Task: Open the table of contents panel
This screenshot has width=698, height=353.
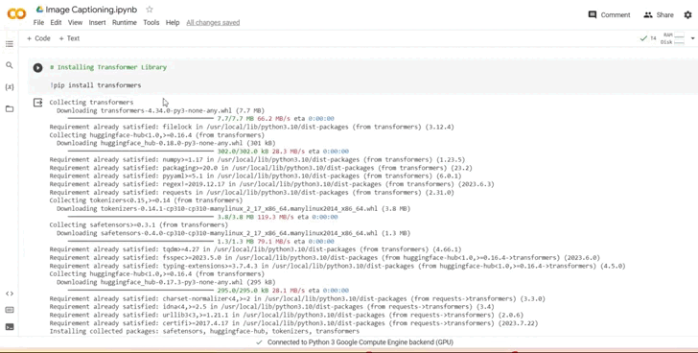Action: coord(10,44)
